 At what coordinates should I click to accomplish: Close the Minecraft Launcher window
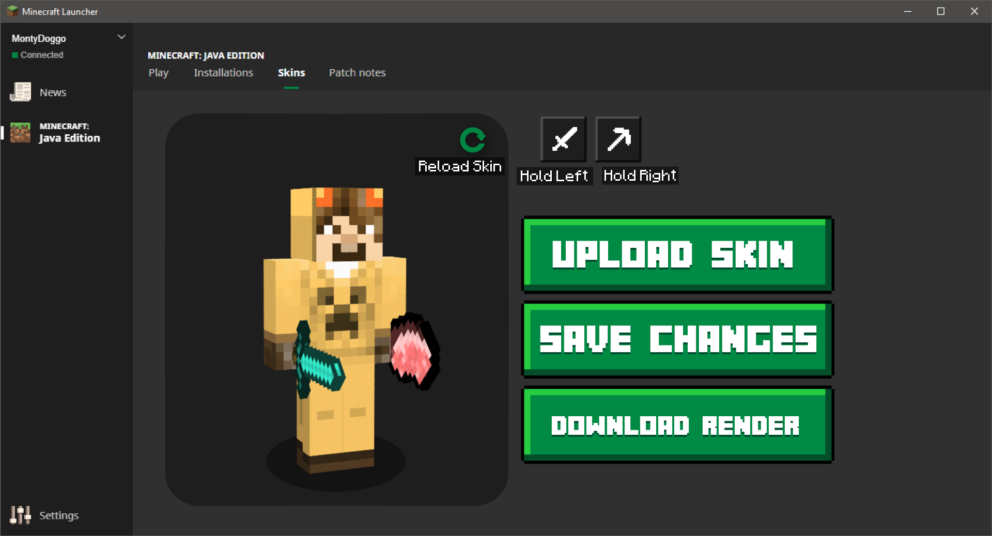[x=974, y=11]
